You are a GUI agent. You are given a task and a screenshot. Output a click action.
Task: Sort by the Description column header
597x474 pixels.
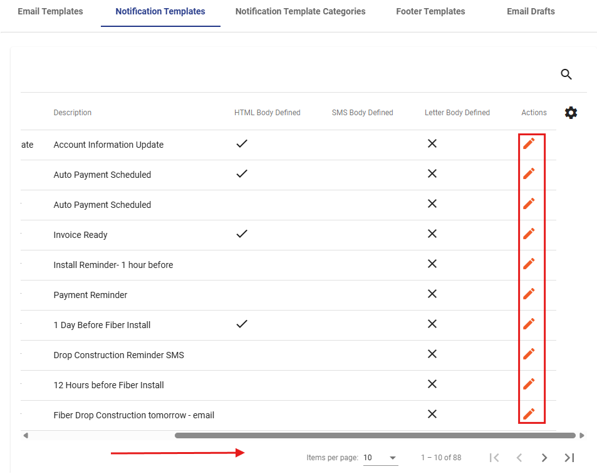72,113
